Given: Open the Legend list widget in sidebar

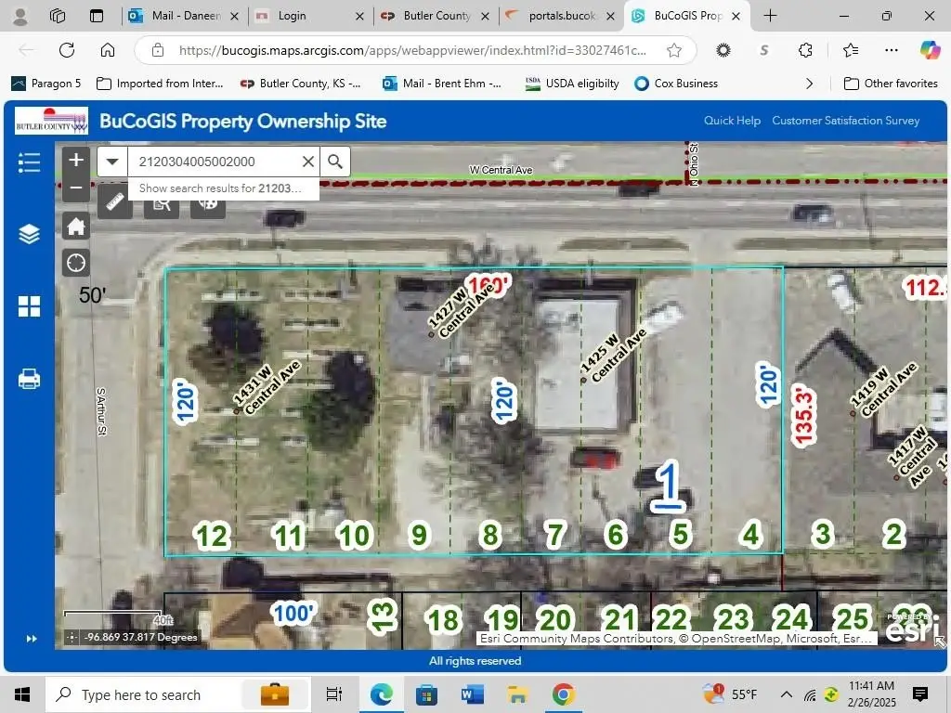Looking at the screenshot, I should [29, 163].
